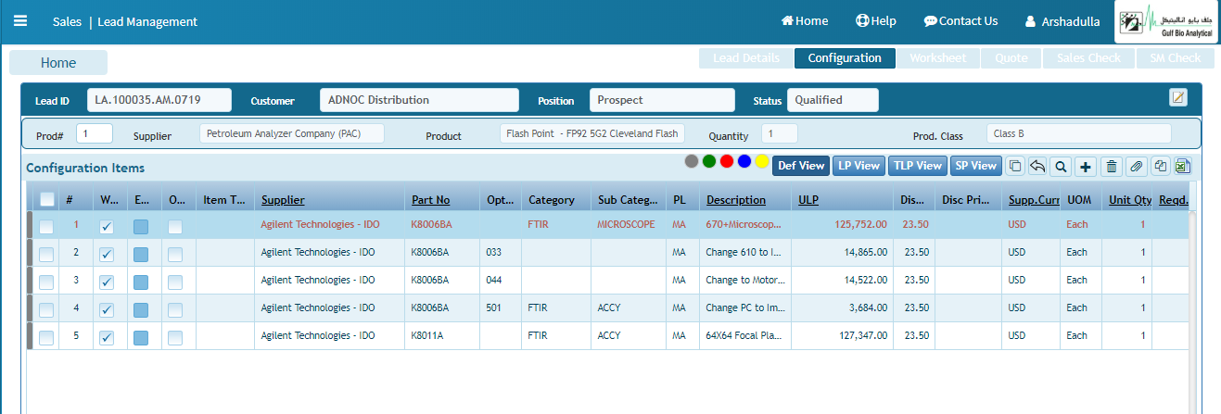The image size is (1221, 414).
Task: Click the Customer field ADNOC Distribution
Action: (419, 100)
